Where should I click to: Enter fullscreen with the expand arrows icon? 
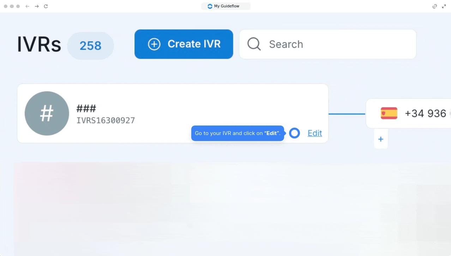pos(444,6)
